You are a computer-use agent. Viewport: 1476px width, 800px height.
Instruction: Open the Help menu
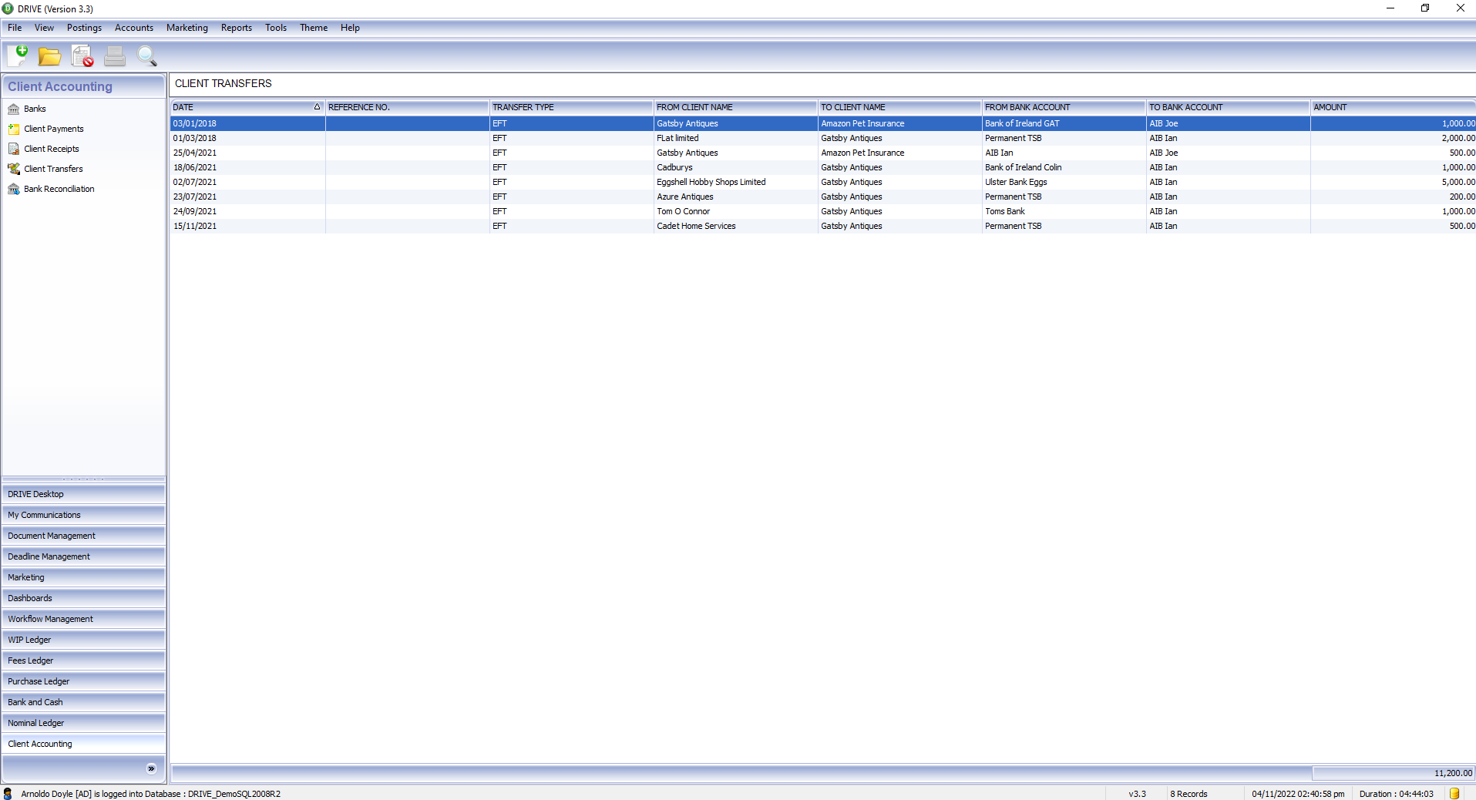[350, 28]
